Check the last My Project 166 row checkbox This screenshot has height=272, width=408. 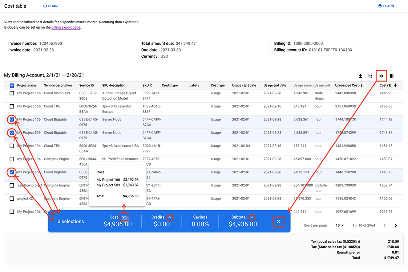12,212
